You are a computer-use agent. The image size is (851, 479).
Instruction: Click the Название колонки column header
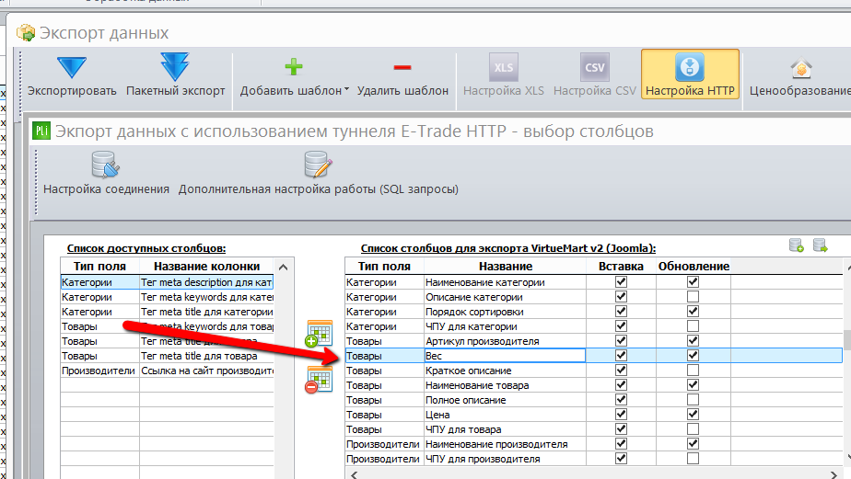click(x=207, y=266)
